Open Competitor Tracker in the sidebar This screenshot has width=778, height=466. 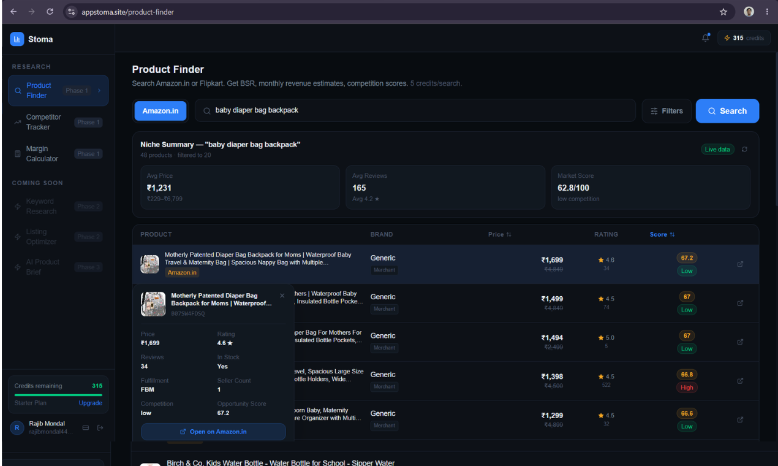coord(58,122)
